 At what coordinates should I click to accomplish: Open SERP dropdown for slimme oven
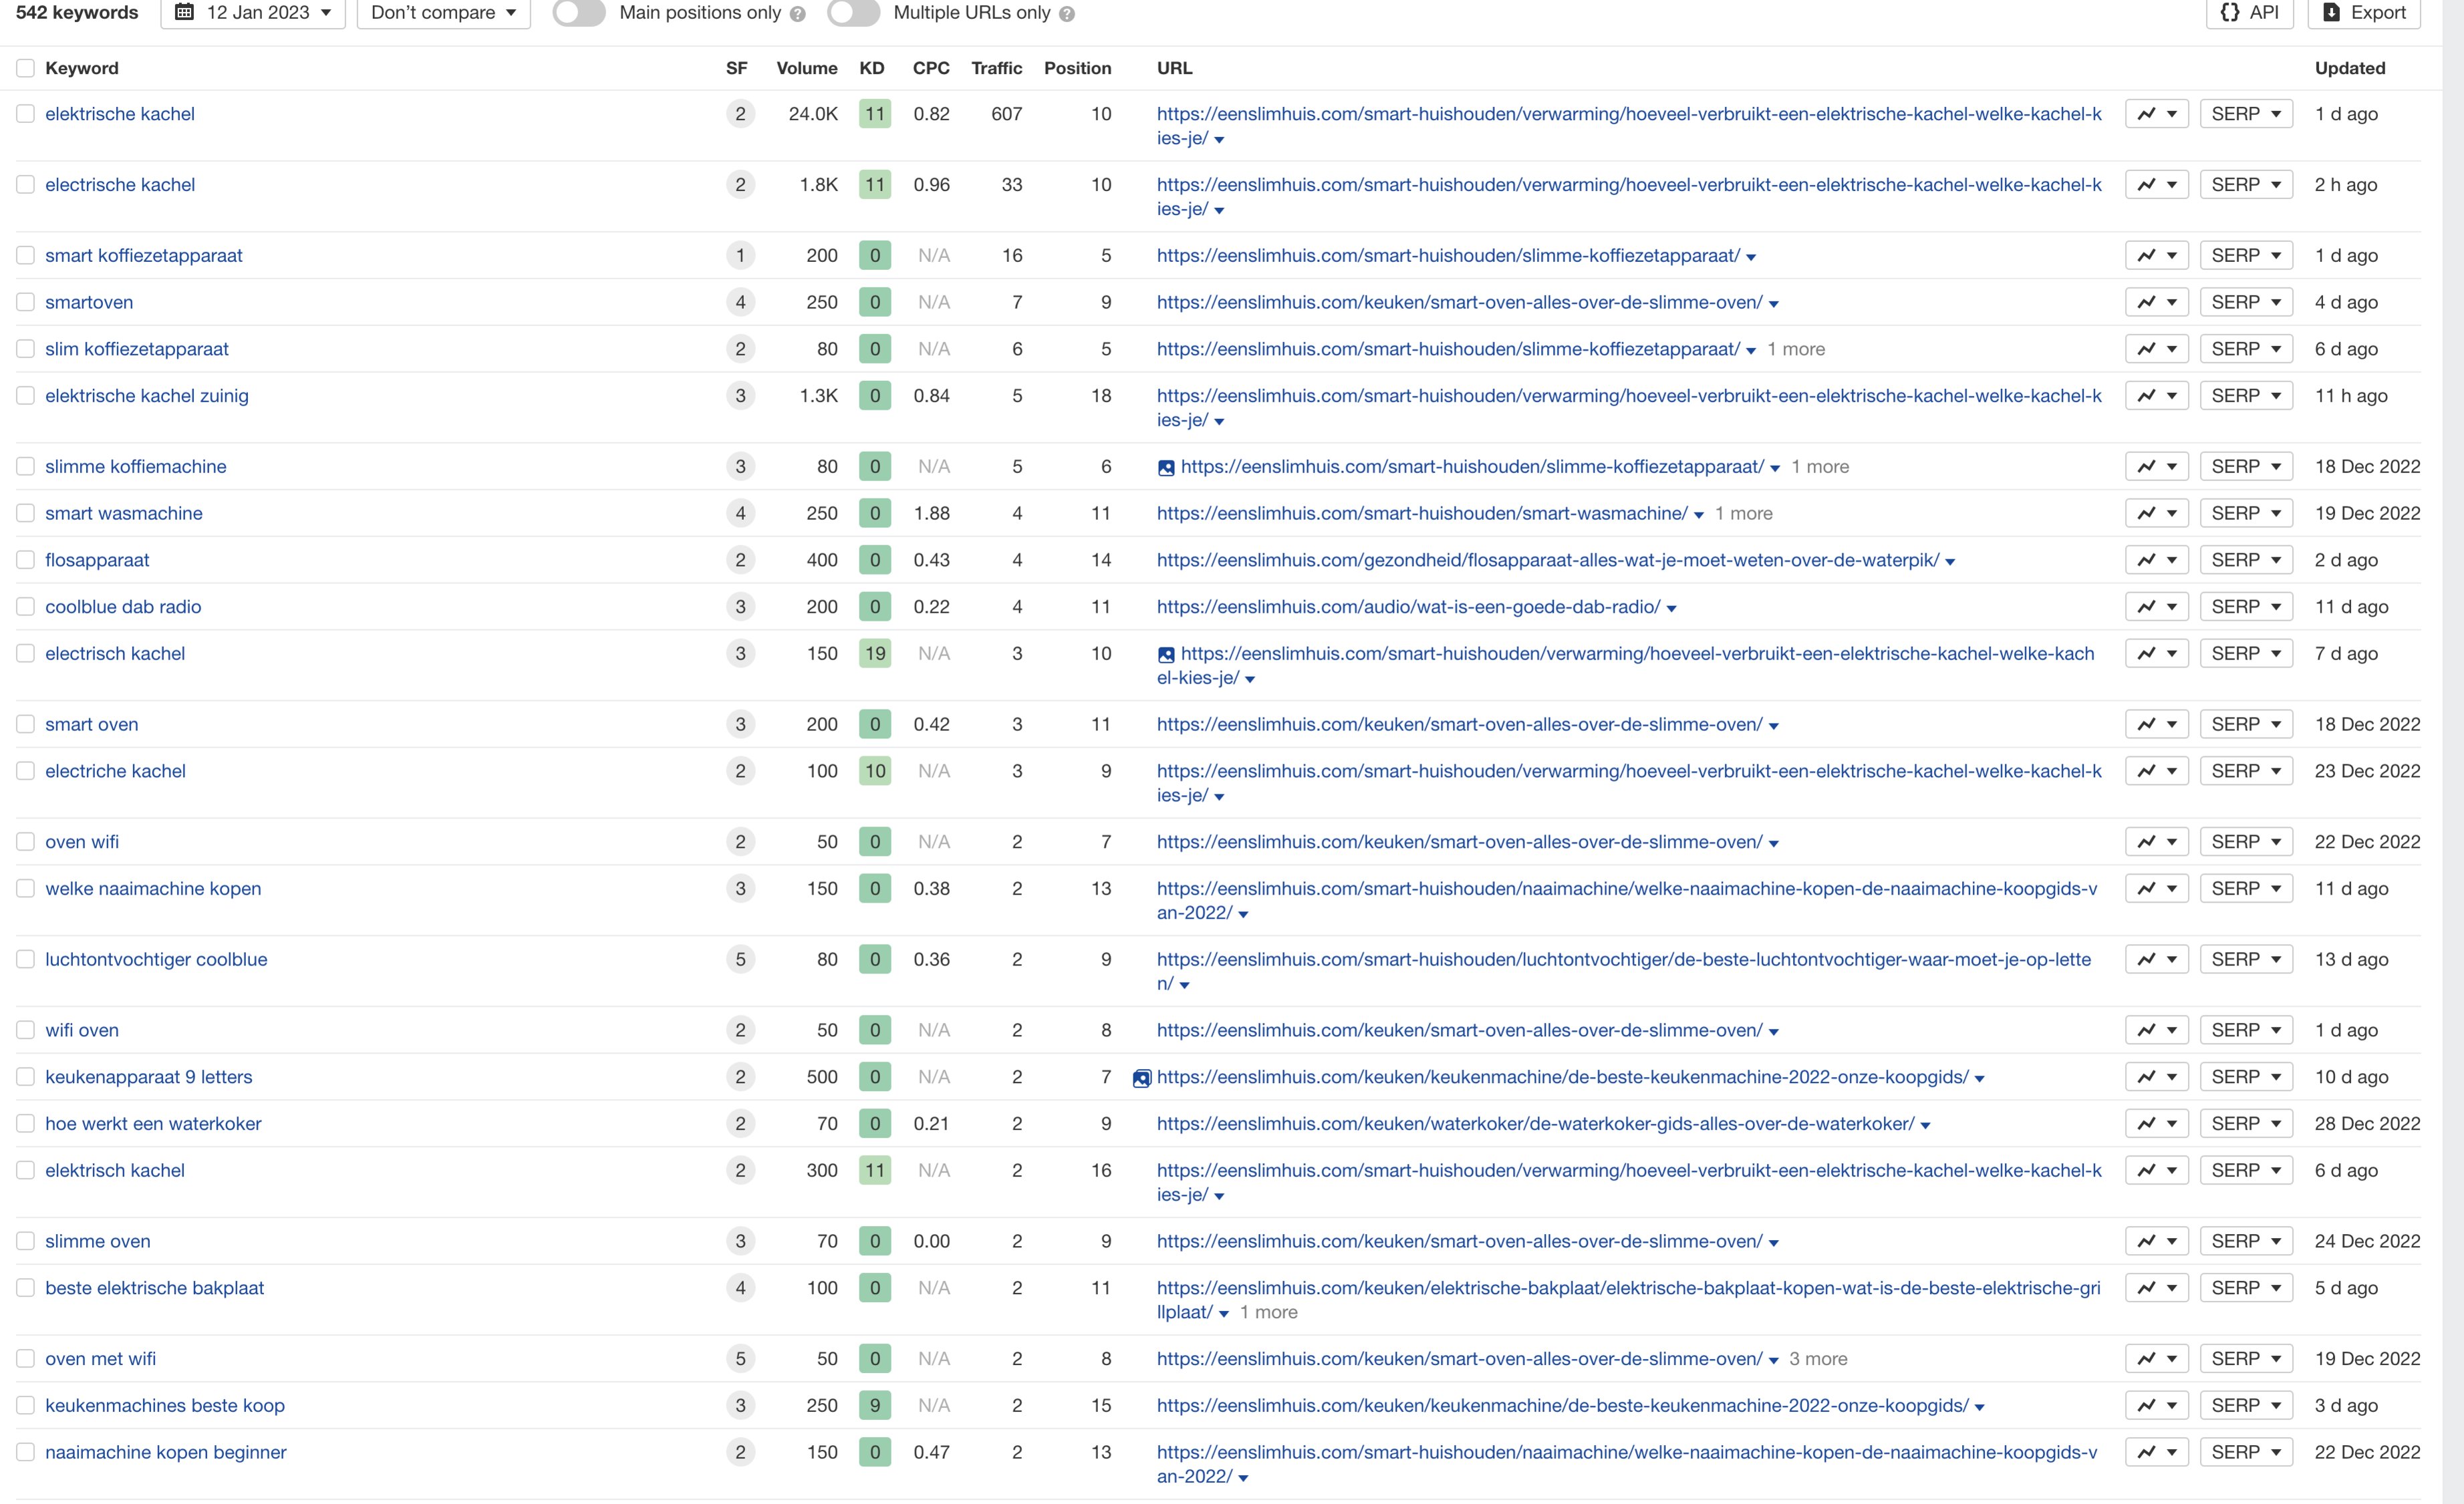(x=2246, y=1241)
